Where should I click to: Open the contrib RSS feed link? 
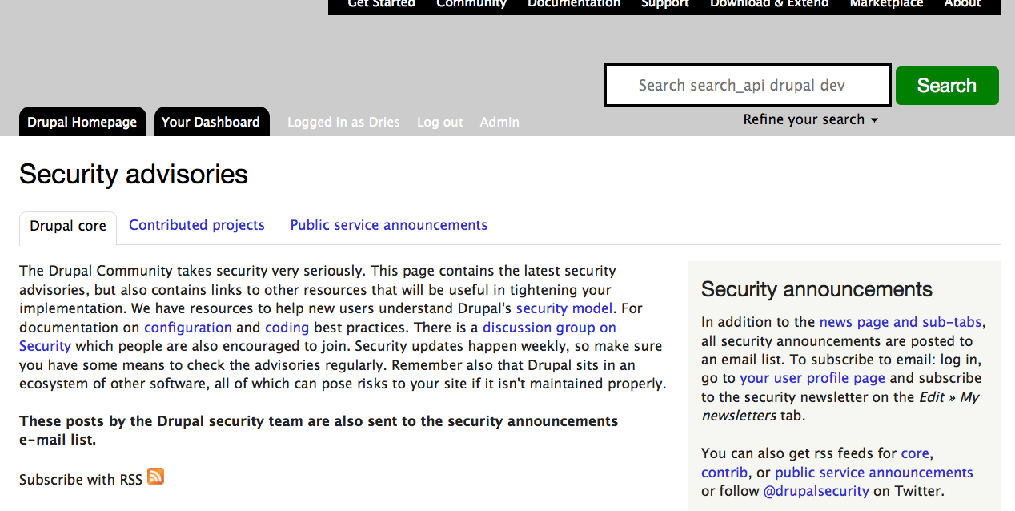(x=724, y=472)
